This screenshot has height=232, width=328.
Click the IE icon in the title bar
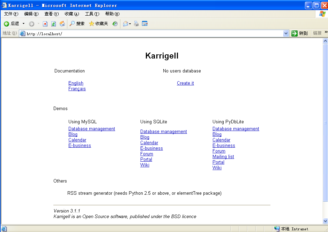(4, 5)
